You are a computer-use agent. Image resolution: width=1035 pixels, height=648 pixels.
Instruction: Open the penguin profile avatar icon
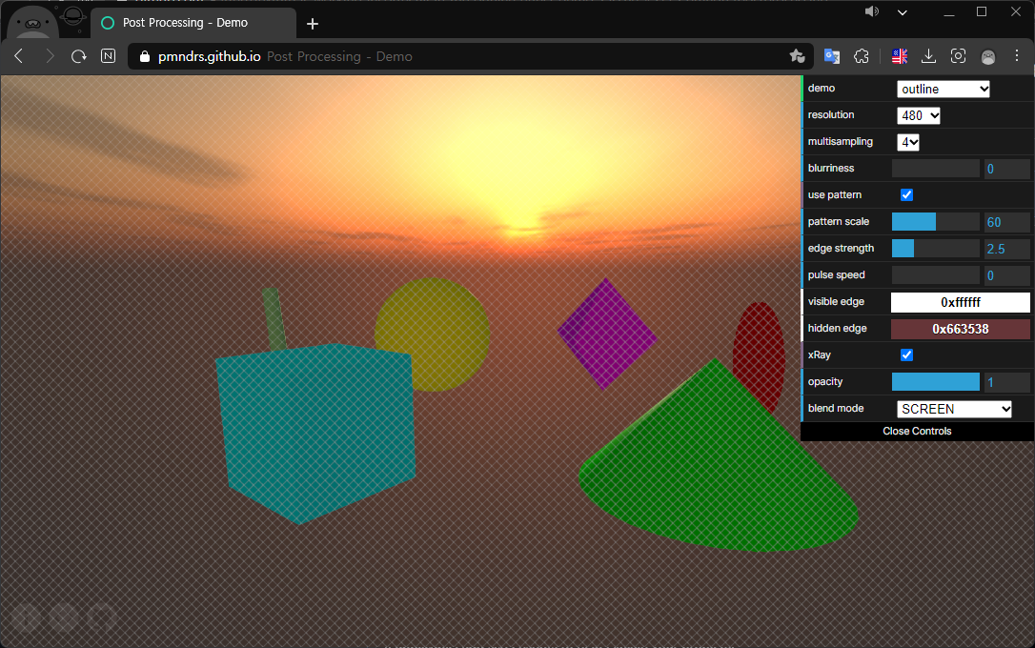[x=988, y=56]
